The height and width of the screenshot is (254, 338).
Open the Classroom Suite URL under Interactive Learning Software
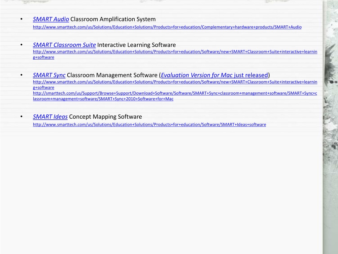[175, 55]
